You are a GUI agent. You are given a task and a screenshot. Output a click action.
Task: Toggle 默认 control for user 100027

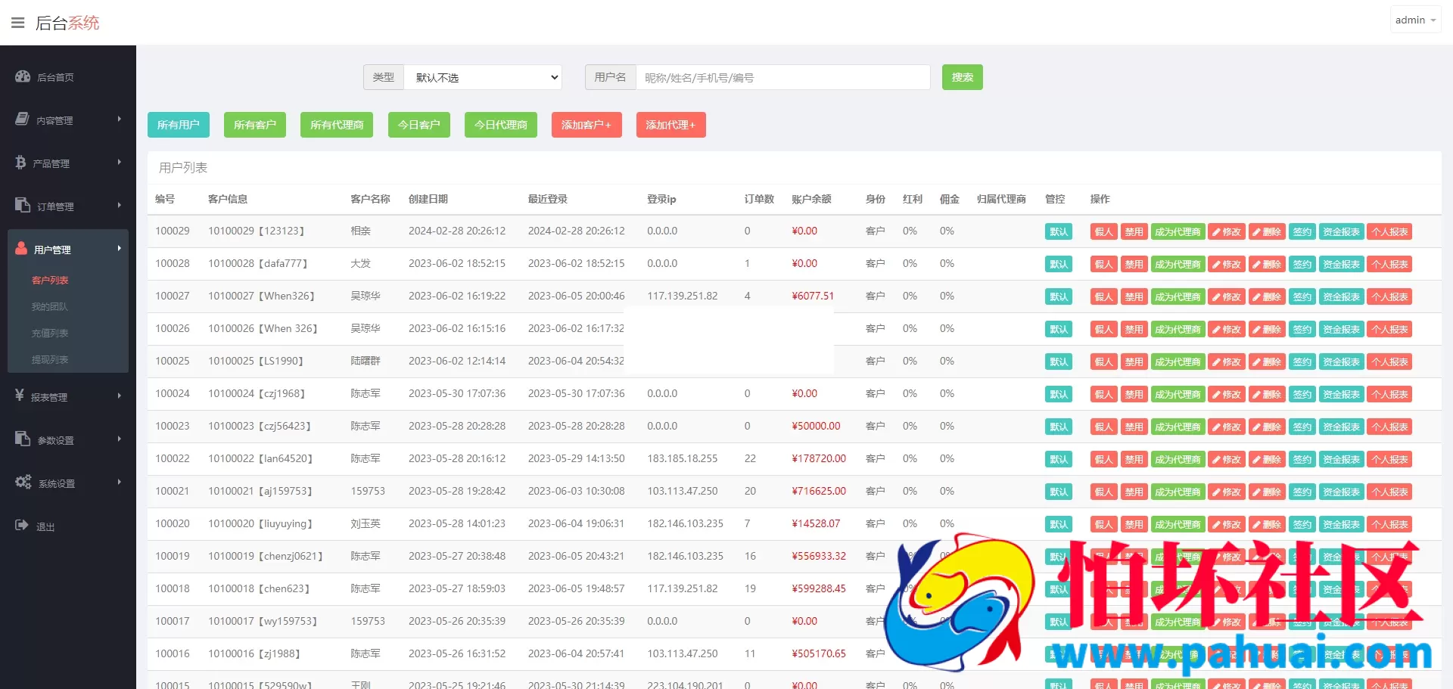[1058, 297]
